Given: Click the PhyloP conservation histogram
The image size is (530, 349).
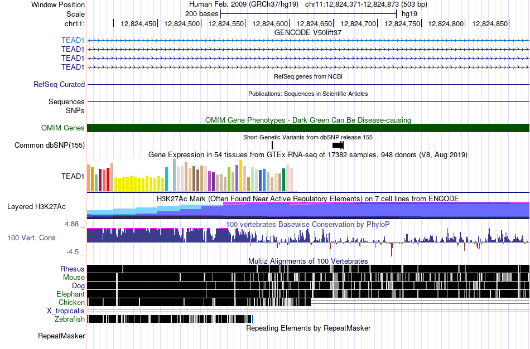Looking at the screenshot, I should coord(309,242).
